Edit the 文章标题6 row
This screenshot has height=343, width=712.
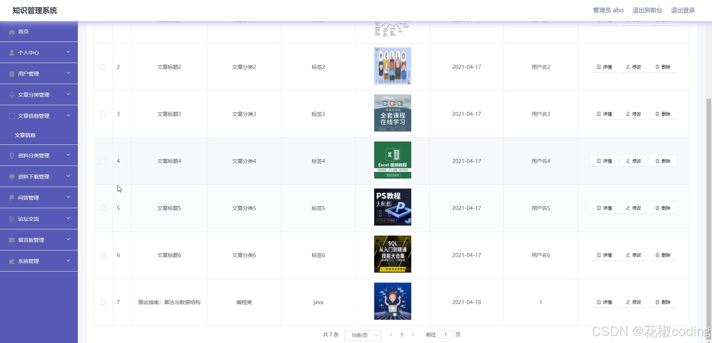pyautogui.click(x=633, y=255)
